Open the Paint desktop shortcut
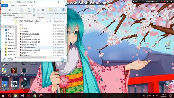Image resolution: width=174 pixels, height=98 pixels. (x=168, y=45)
